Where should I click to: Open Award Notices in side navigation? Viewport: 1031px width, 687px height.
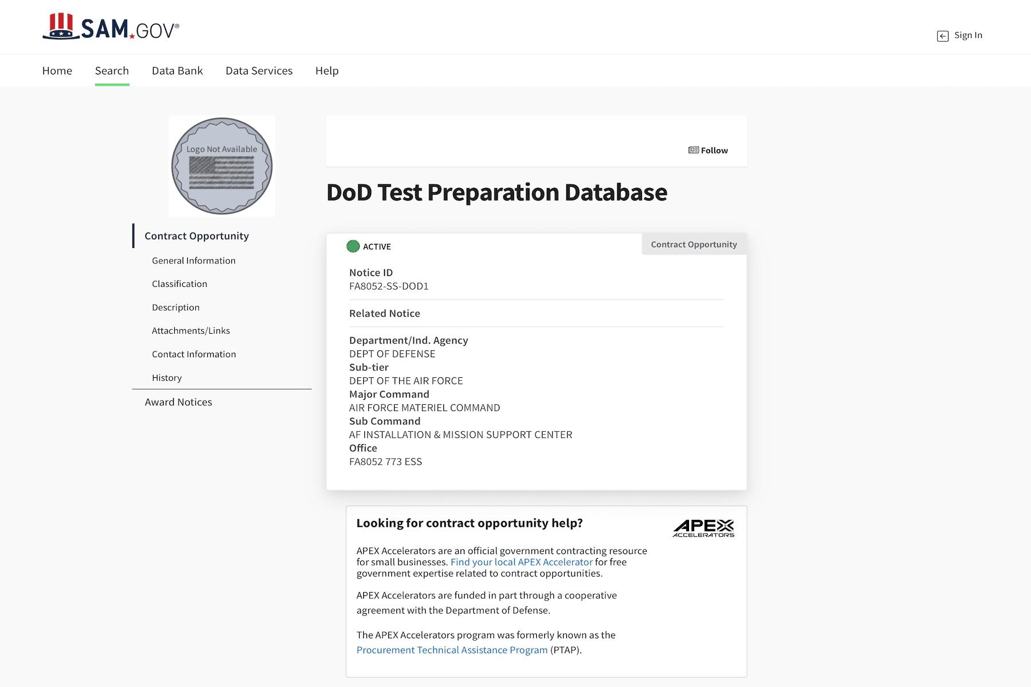[178, 402]
